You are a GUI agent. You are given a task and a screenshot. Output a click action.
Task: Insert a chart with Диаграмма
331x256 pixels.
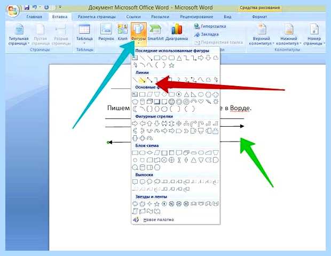[x=177, y=32]
